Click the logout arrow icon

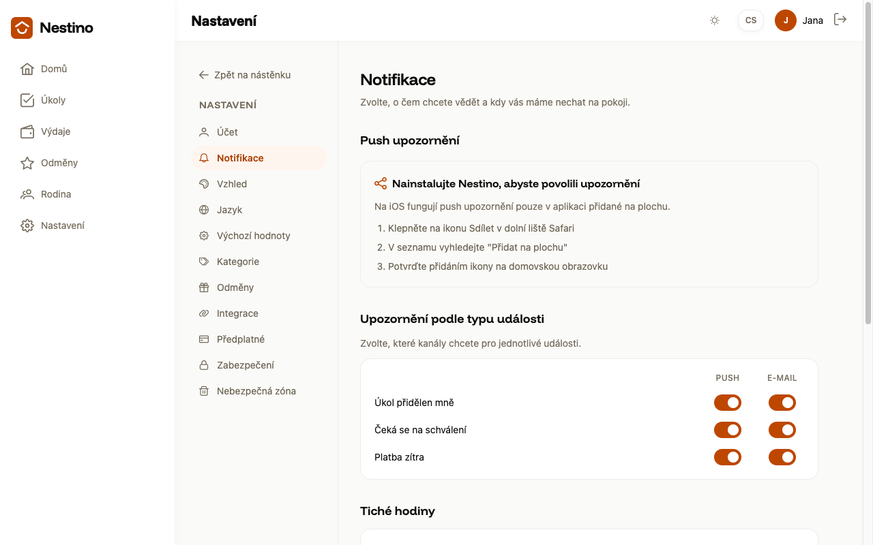click(x=840, y=20)
